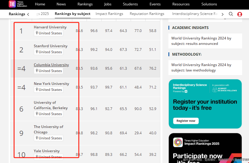Image resolution: width=249 pixels, height=163 pixels.
Task: Click the Rankings section label in subnav
Action: point(17,14)
